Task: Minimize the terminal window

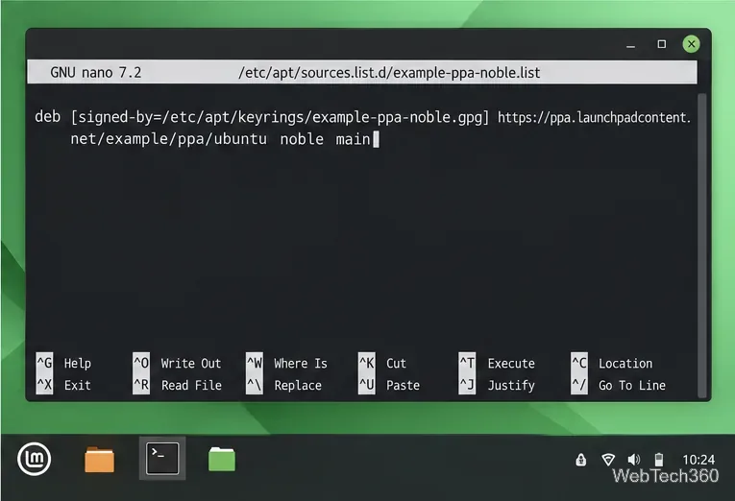Action: tap(630, 44)
